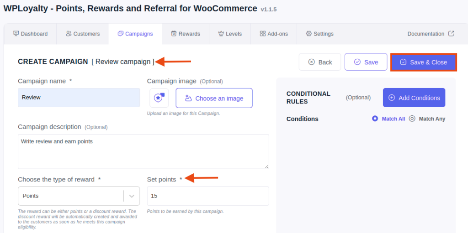
Task: Click the chevron arrow in reward type selector
Action: (x=132, y=196)
